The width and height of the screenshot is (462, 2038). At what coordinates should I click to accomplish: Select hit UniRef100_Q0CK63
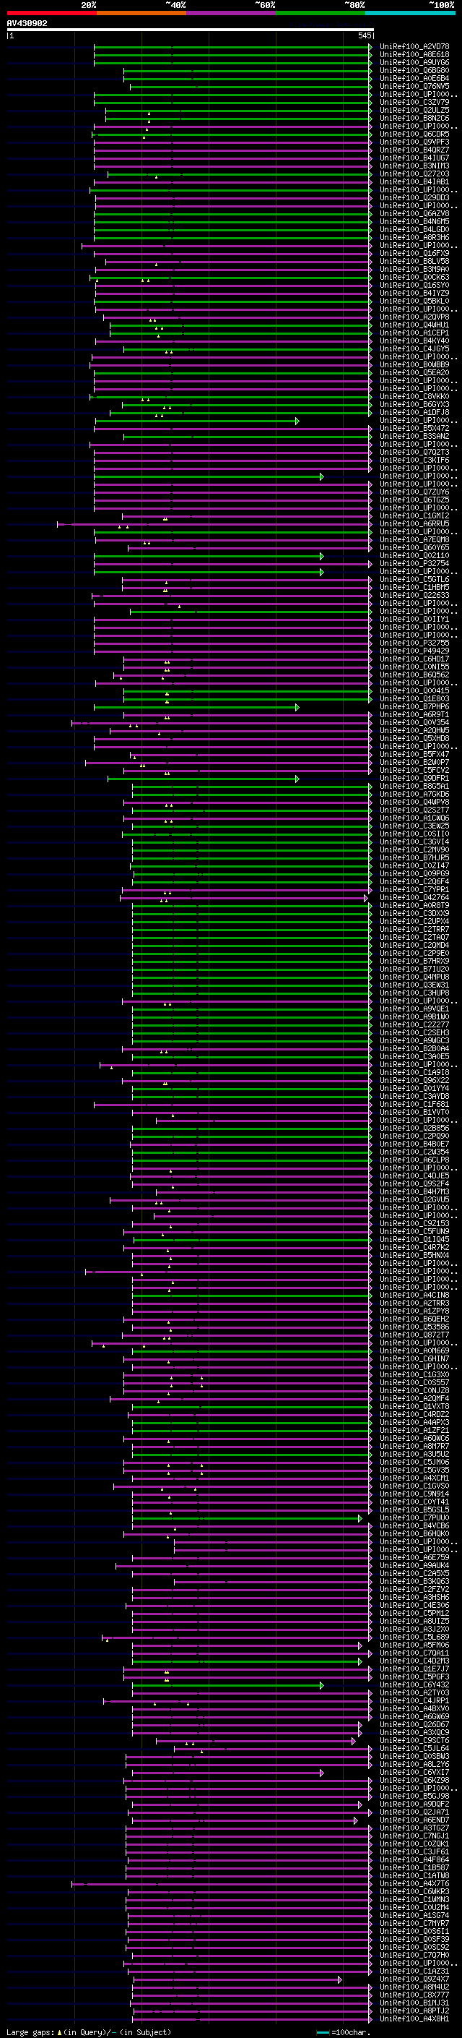414,278
